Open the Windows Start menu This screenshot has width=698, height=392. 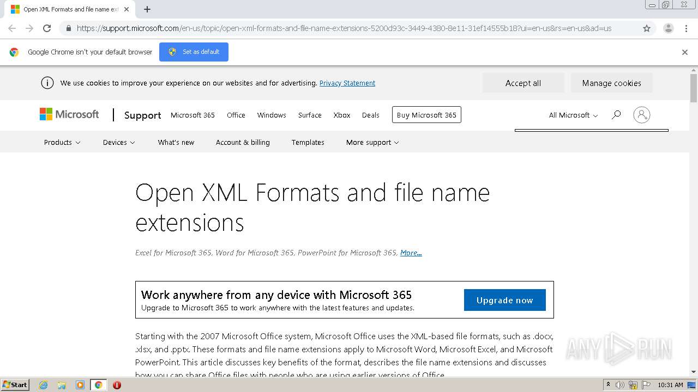(x=15, y=384)
